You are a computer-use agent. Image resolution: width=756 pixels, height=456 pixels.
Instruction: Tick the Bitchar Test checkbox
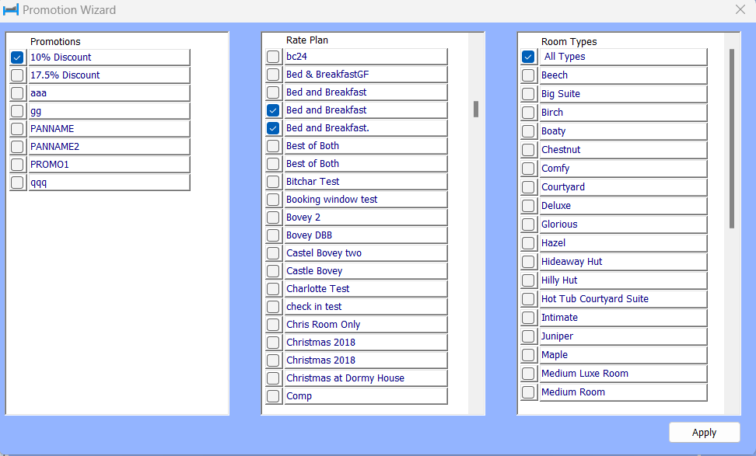coord(273,182)
